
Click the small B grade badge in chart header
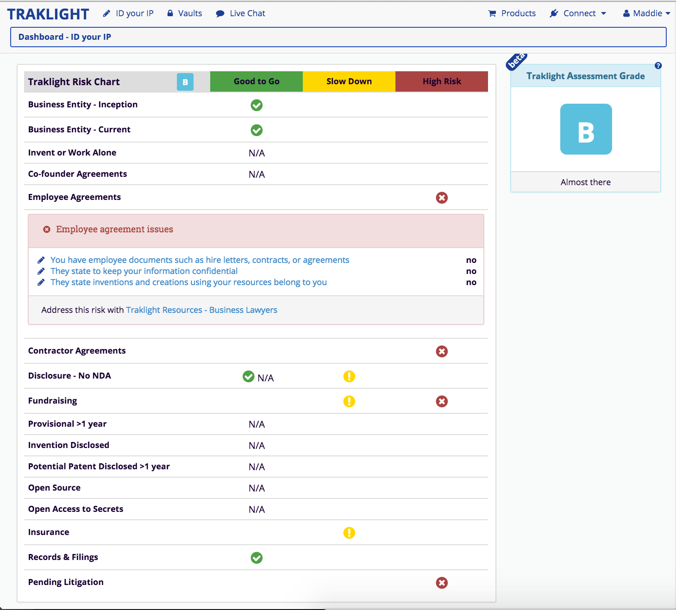tap(185, 82)
